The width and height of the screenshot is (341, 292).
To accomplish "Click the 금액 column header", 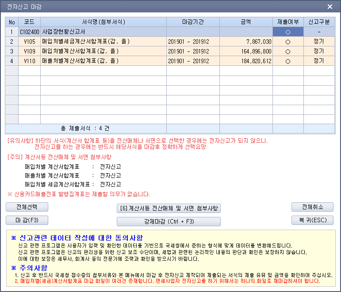I will pos(246,22).
